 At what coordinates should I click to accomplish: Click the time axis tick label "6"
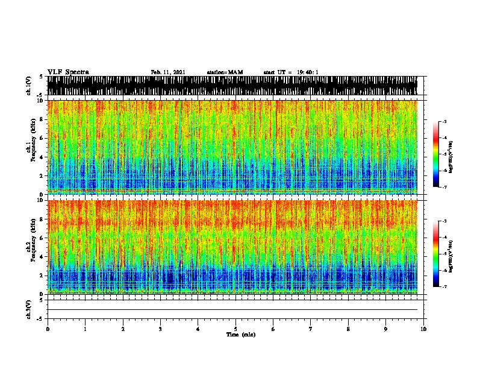click(x=273, y=329)
